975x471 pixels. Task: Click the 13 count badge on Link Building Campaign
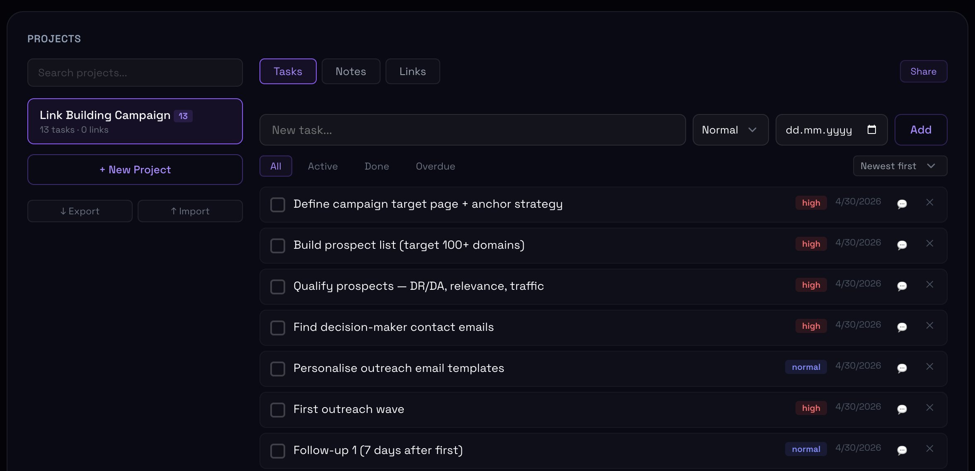tap(183, 116)
